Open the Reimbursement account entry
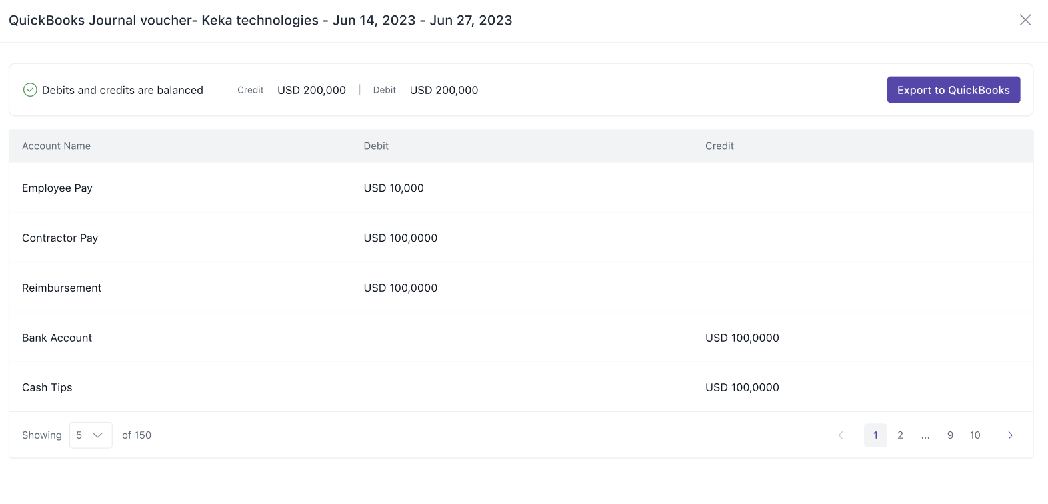The image size is (1048, 504). (62, 288)
